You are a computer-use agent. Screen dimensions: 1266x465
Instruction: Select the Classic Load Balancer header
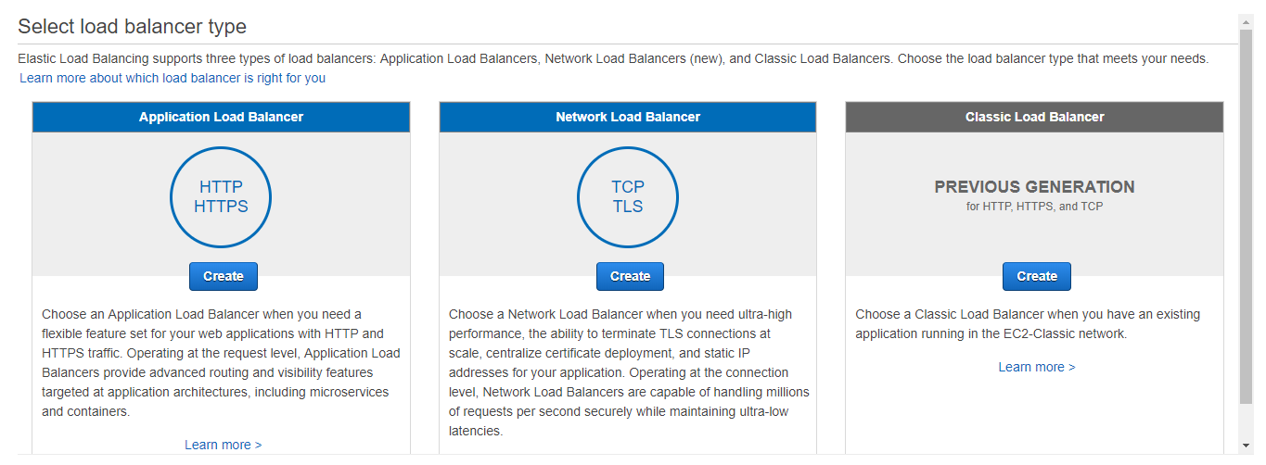click(1035, 117)
